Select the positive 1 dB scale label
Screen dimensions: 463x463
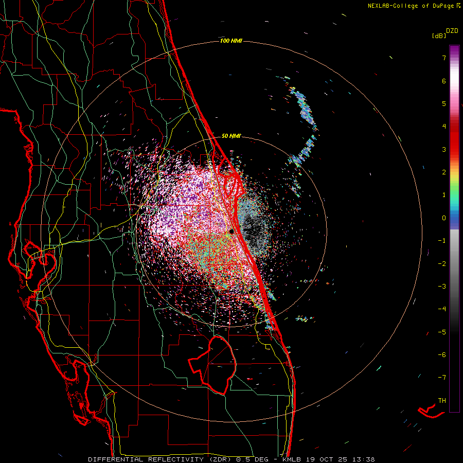pos(444,195)
